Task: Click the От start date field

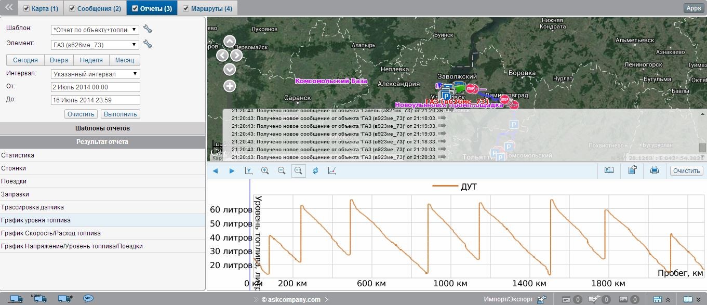Action: pos(96,87)
